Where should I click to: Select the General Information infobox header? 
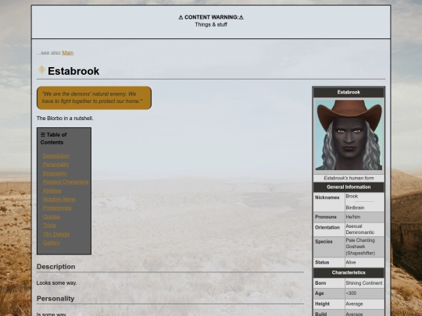pyautogui.click(x=349, y=187)
